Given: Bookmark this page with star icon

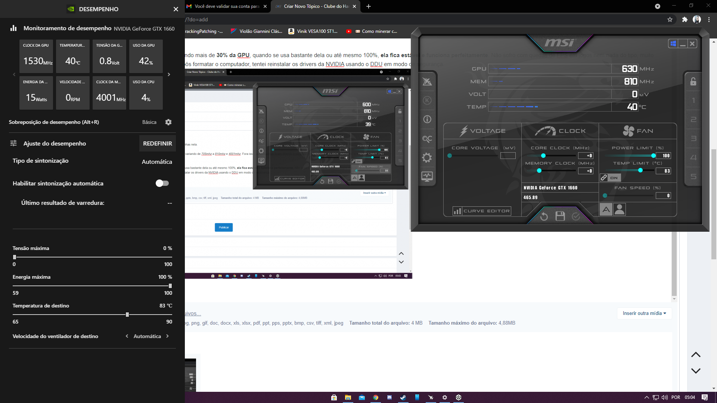Looking at the screenshot, I should pos(670,19).
